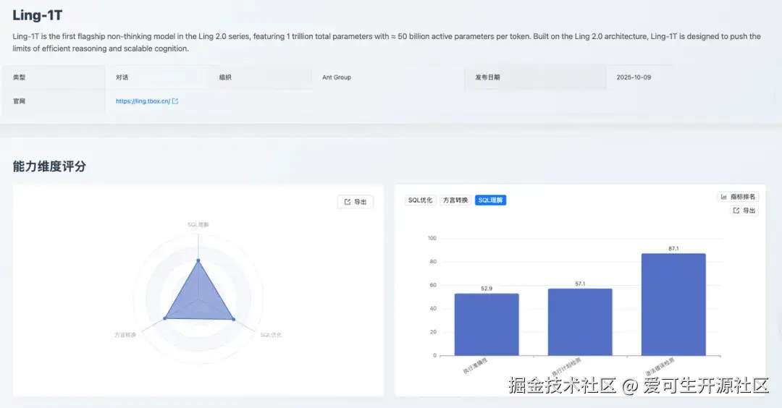Click the 对话 type value
782x408 pixels.
[x=122, y=77]
